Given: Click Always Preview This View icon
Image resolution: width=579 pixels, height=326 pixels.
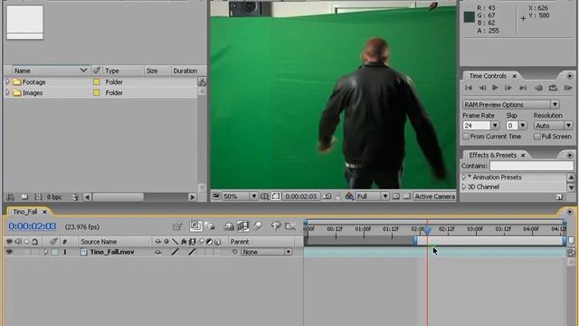Looking at the screenshot, I should tap(216, 197).
